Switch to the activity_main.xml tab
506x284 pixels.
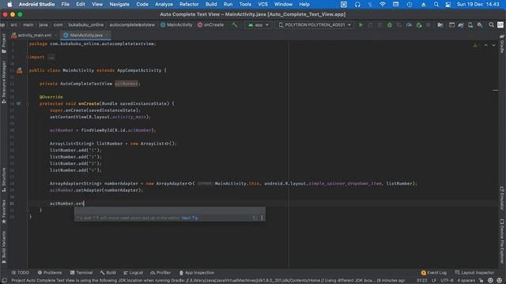[x=34, y=35]
